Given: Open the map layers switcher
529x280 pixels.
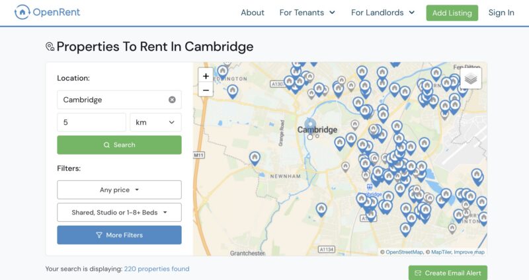Looking at the screenshot, I should click(x=471, y=79).
